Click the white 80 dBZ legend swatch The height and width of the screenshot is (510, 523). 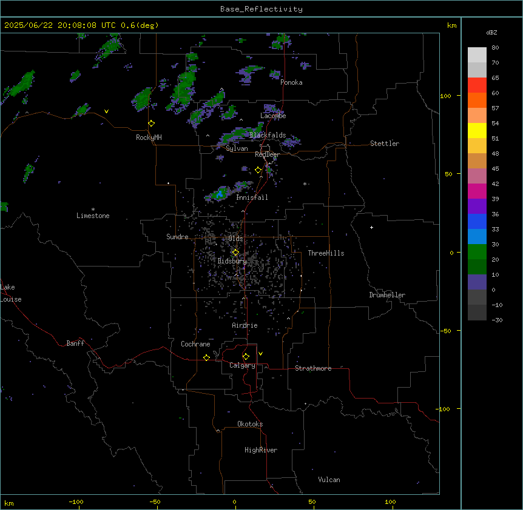tap(477, 55)
